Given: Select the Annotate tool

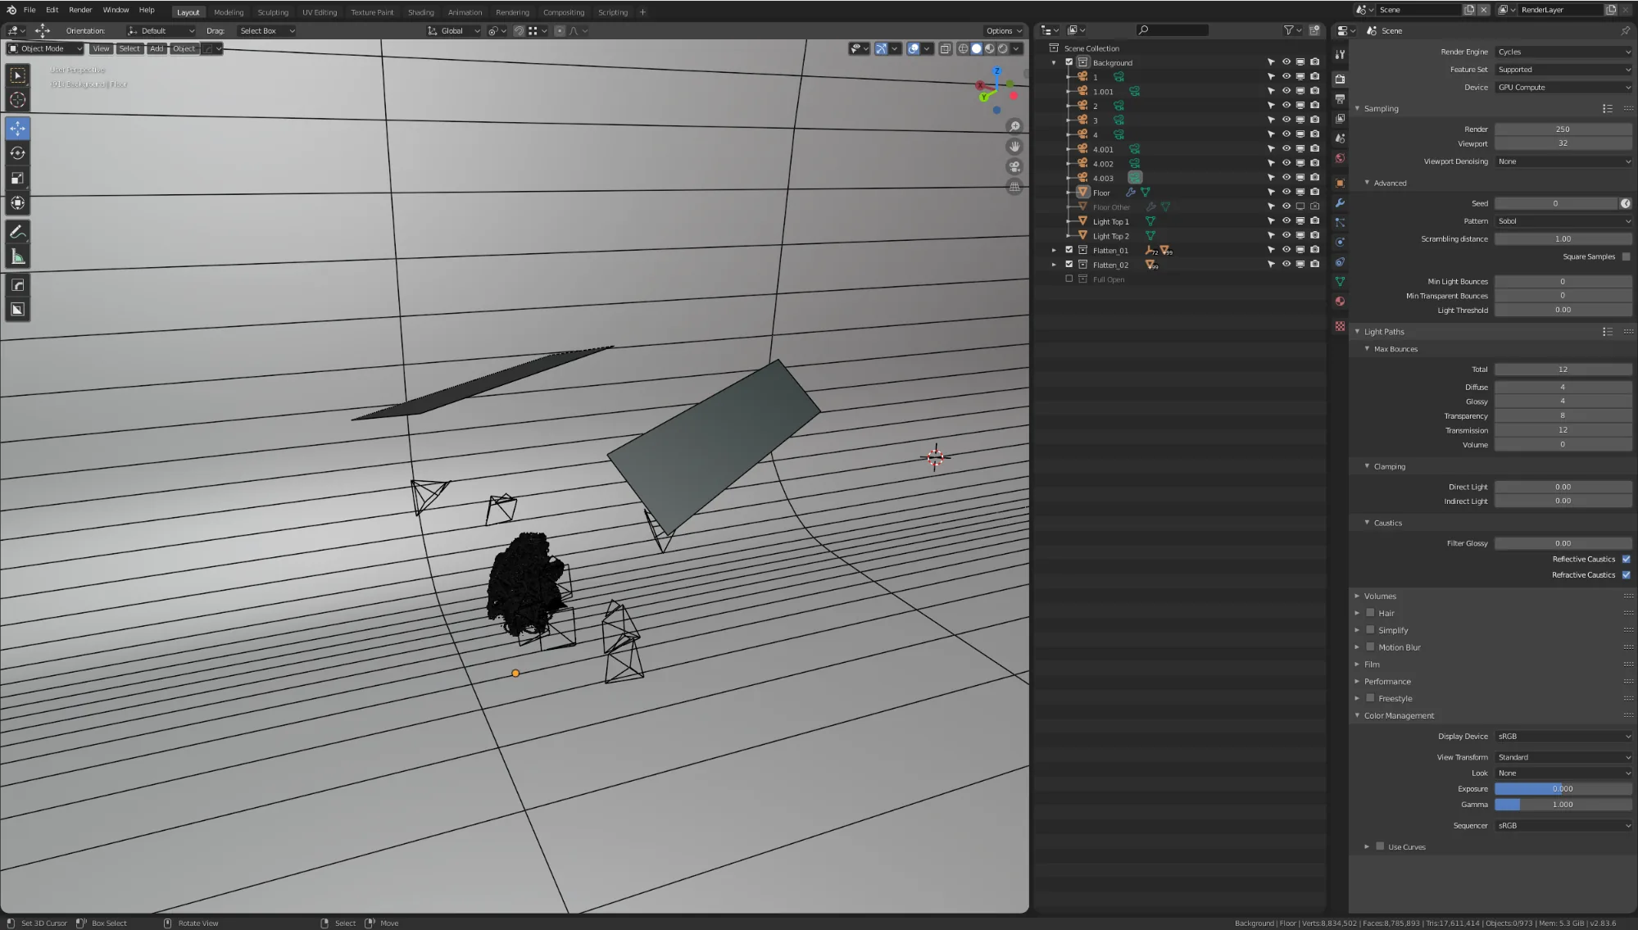Looking at the screenshot, I should [17, 232].
